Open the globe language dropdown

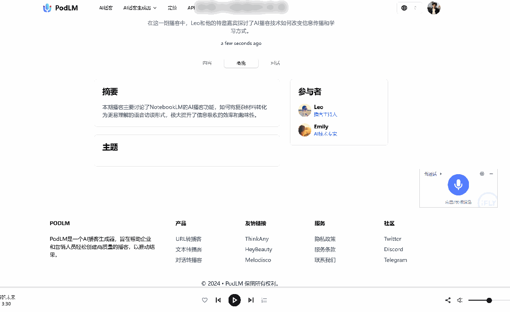(x=404, y=8)
